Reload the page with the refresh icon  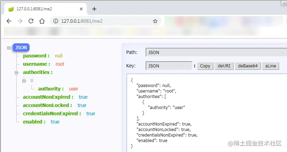point(31,21)
